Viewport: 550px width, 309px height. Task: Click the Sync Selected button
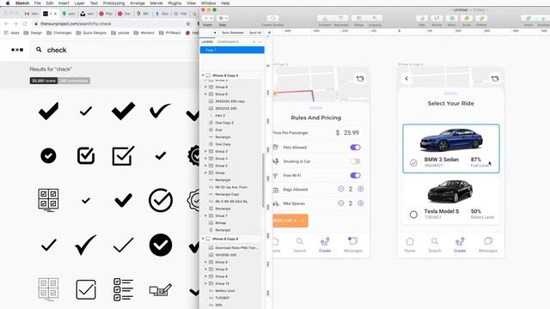tap(232, 33)
